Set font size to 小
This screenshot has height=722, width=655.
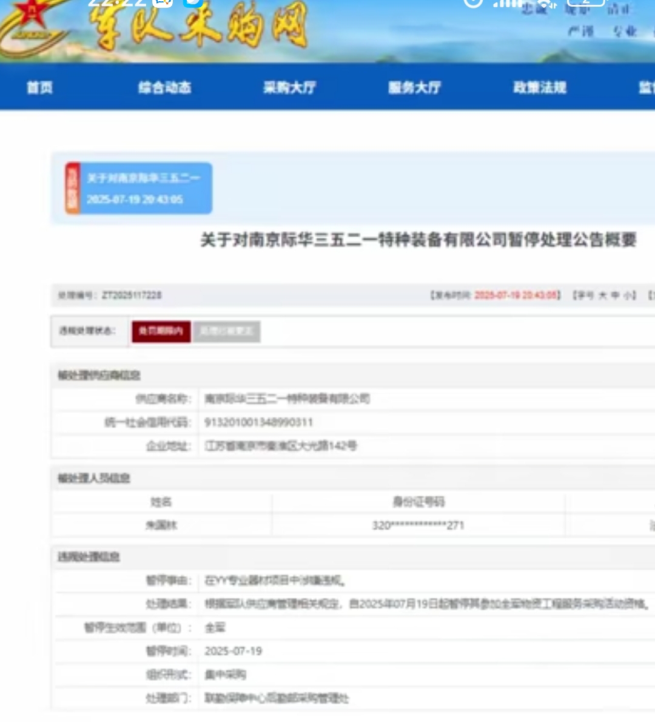coord(627,295)
